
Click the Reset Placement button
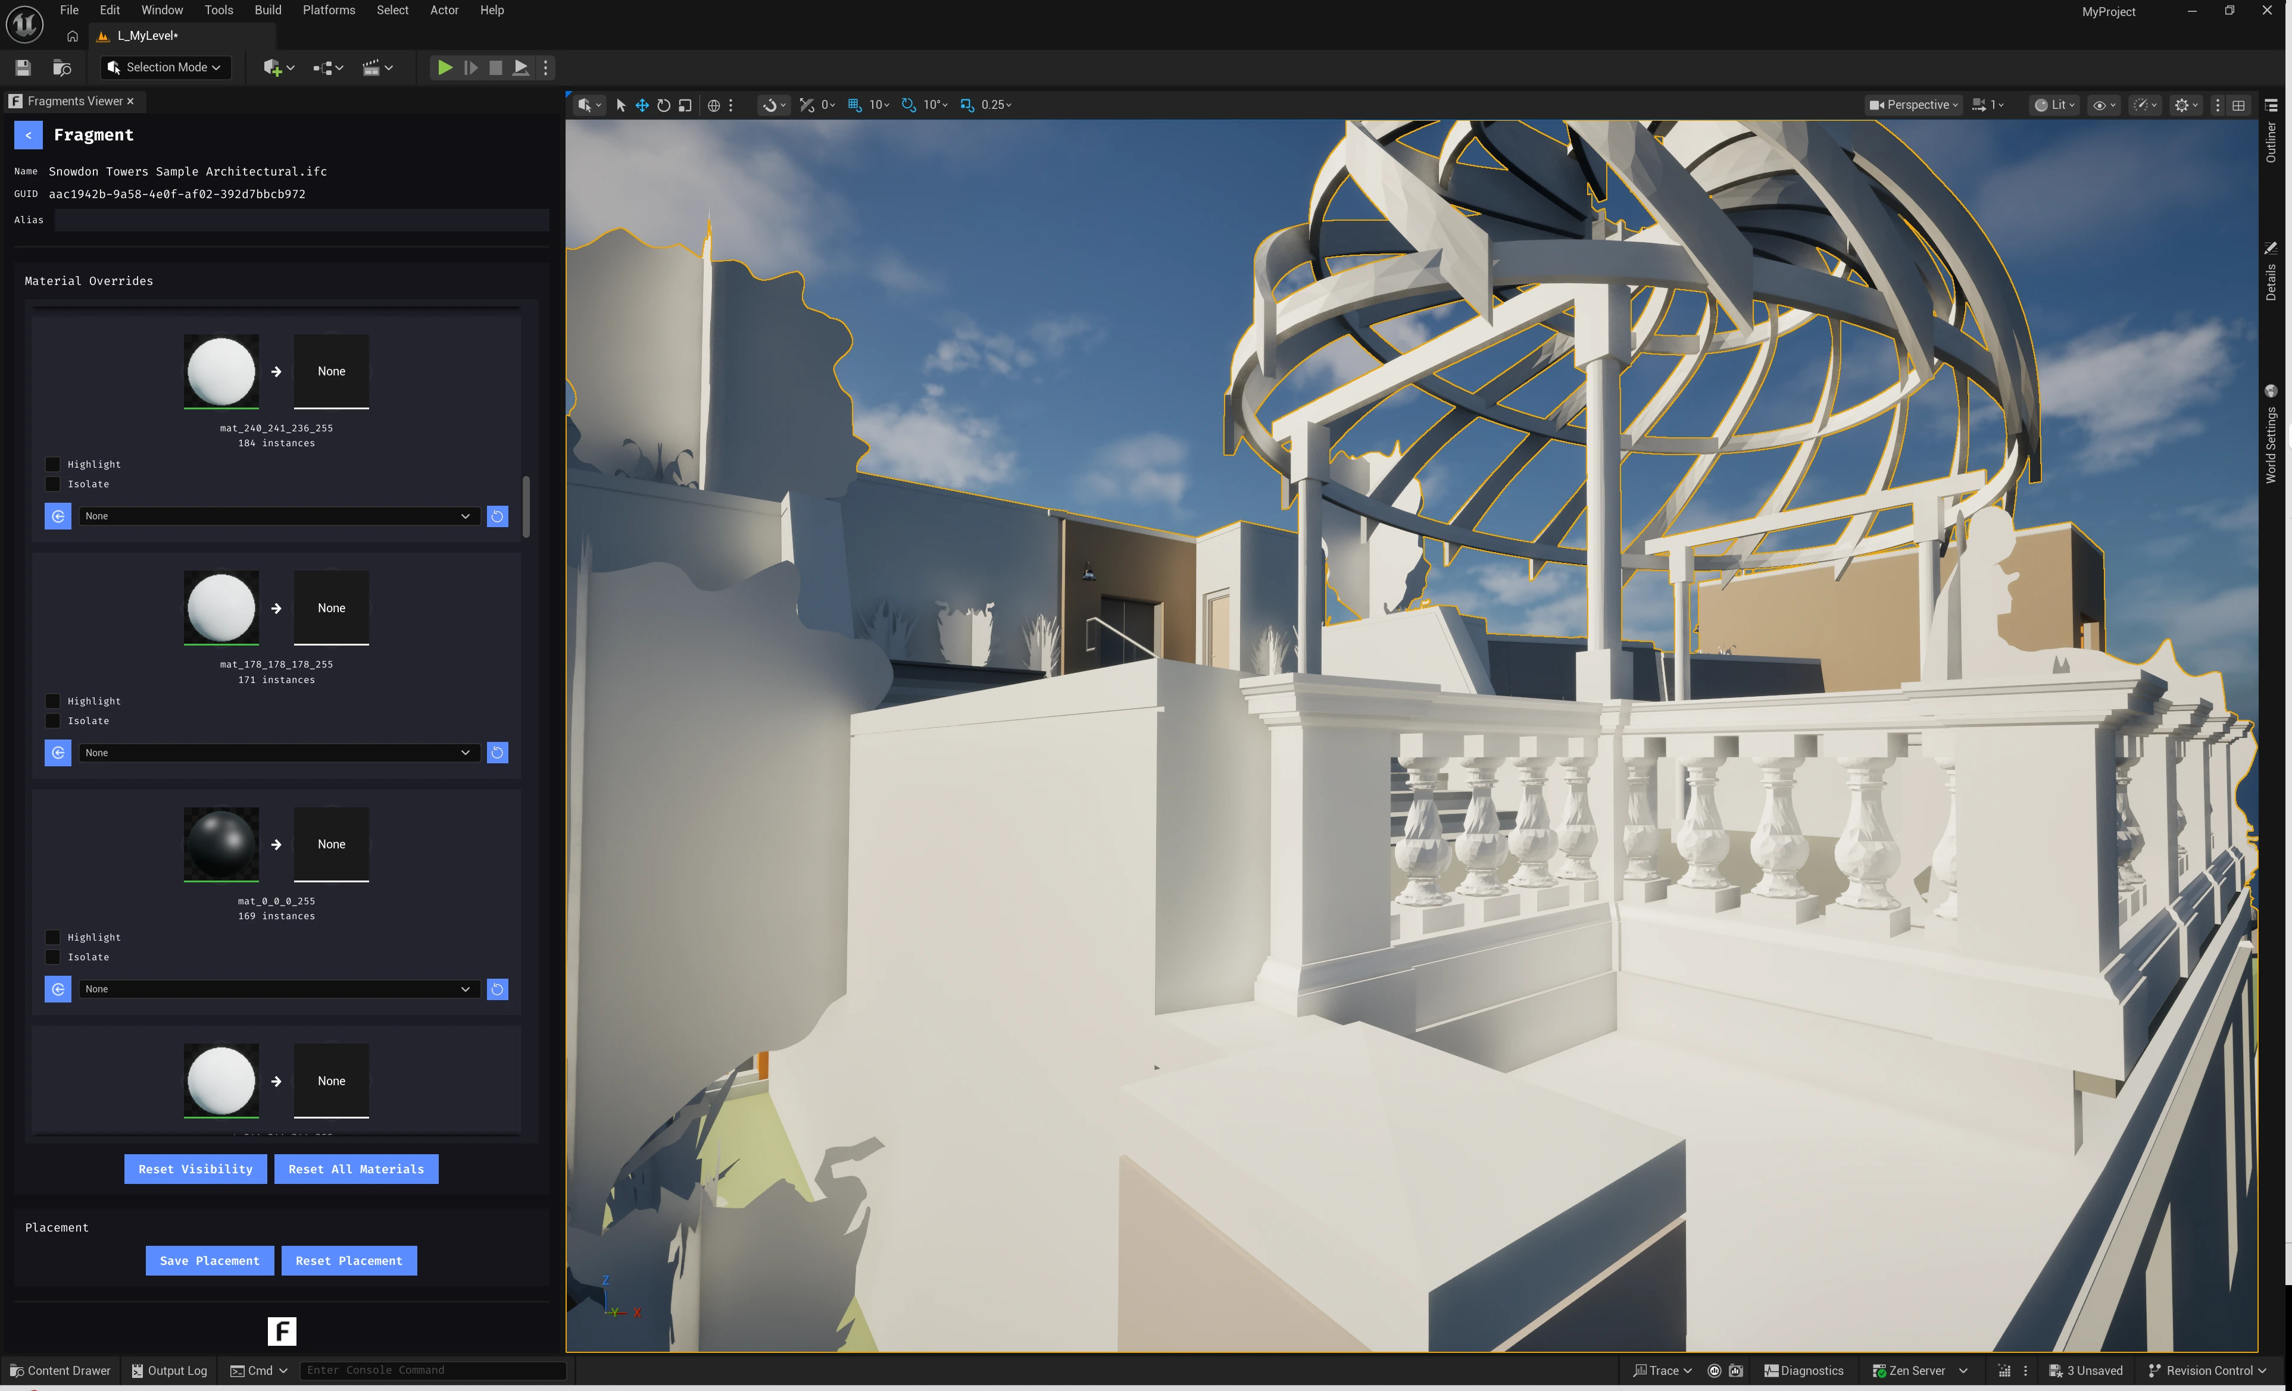349,1261
